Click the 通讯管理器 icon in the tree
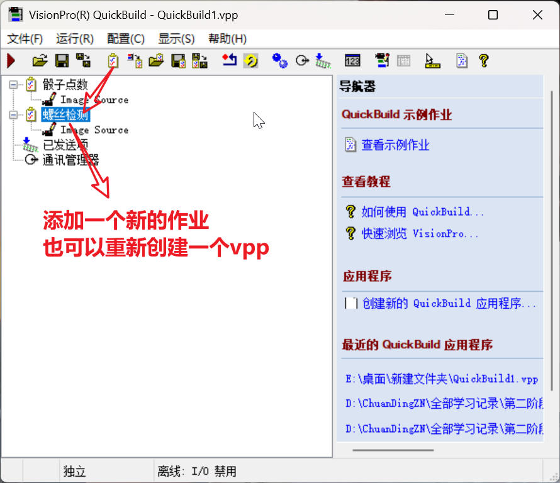 tap(31, 160)
